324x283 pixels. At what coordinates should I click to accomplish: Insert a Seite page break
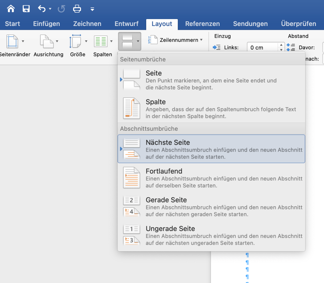[x=211, y=80]
